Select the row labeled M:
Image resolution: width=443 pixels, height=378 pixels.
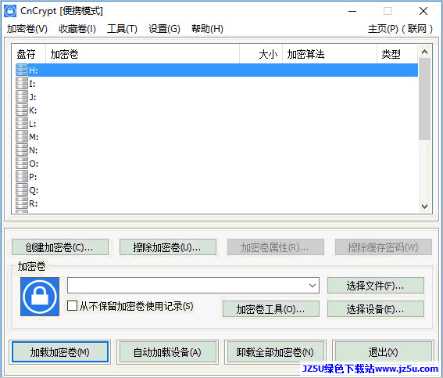[x=216, y=137]
